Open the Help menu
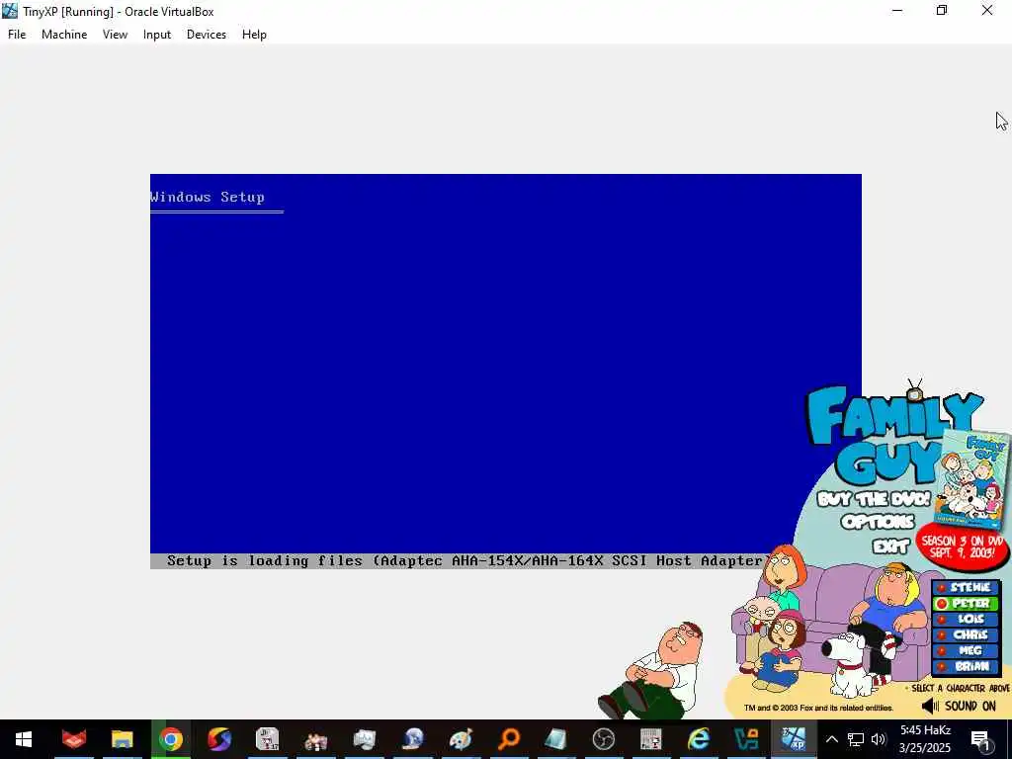This screenshot has width=1012, height=759. pyautogui.click(x=254, y=35)
